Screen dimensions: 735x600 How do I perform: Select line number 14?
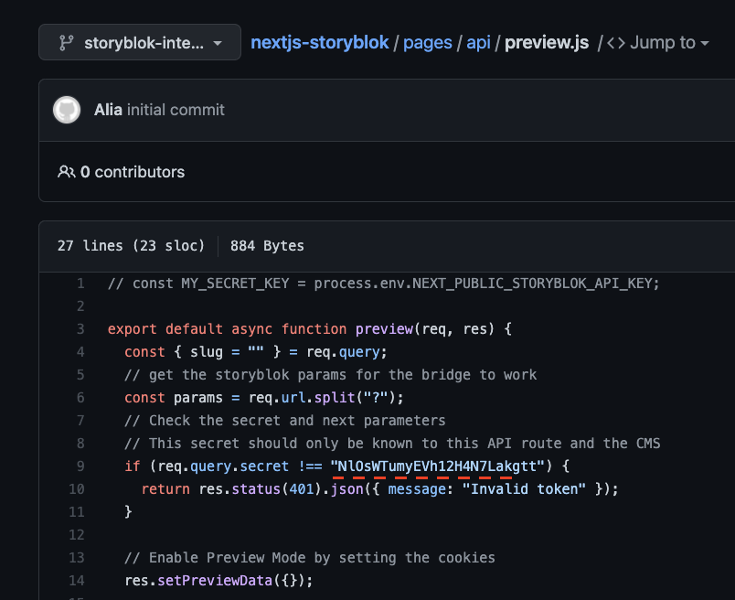[77, 580]
